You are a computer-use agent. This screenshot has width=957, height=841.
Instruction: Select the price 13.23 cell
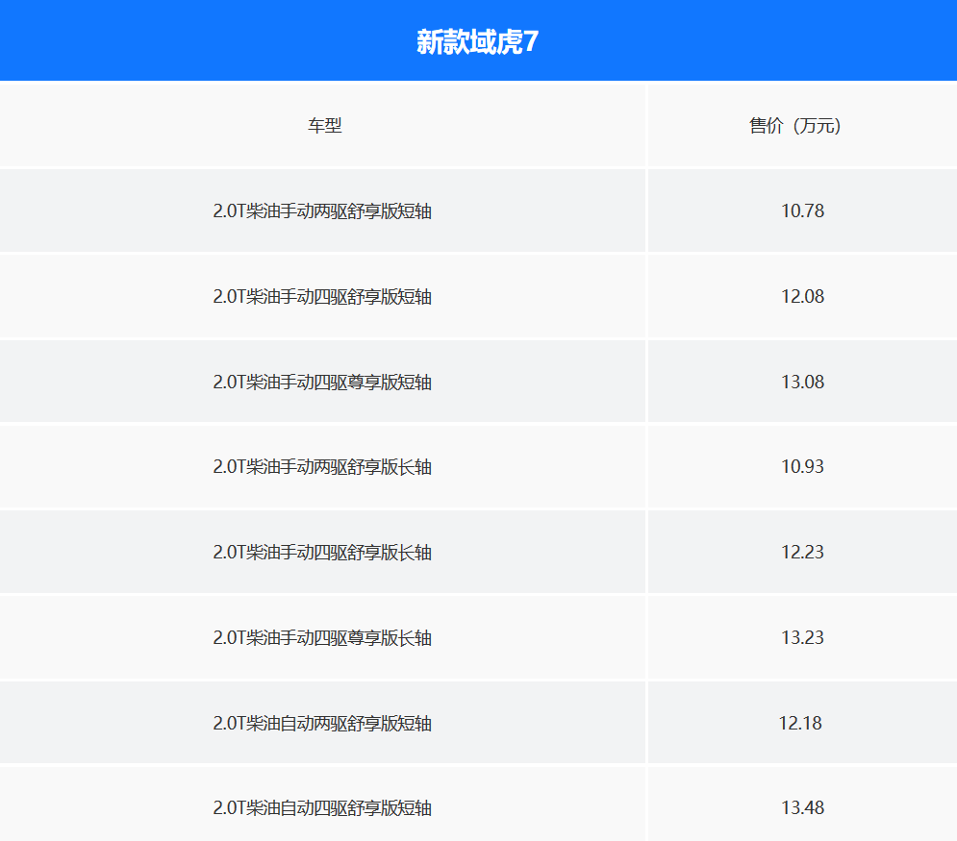[x=802, y=637]
